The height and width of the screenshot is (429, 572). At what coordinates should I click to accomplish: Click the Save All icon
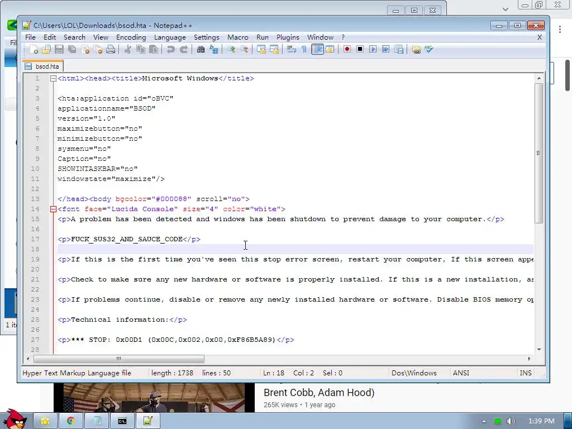(72, 49)
